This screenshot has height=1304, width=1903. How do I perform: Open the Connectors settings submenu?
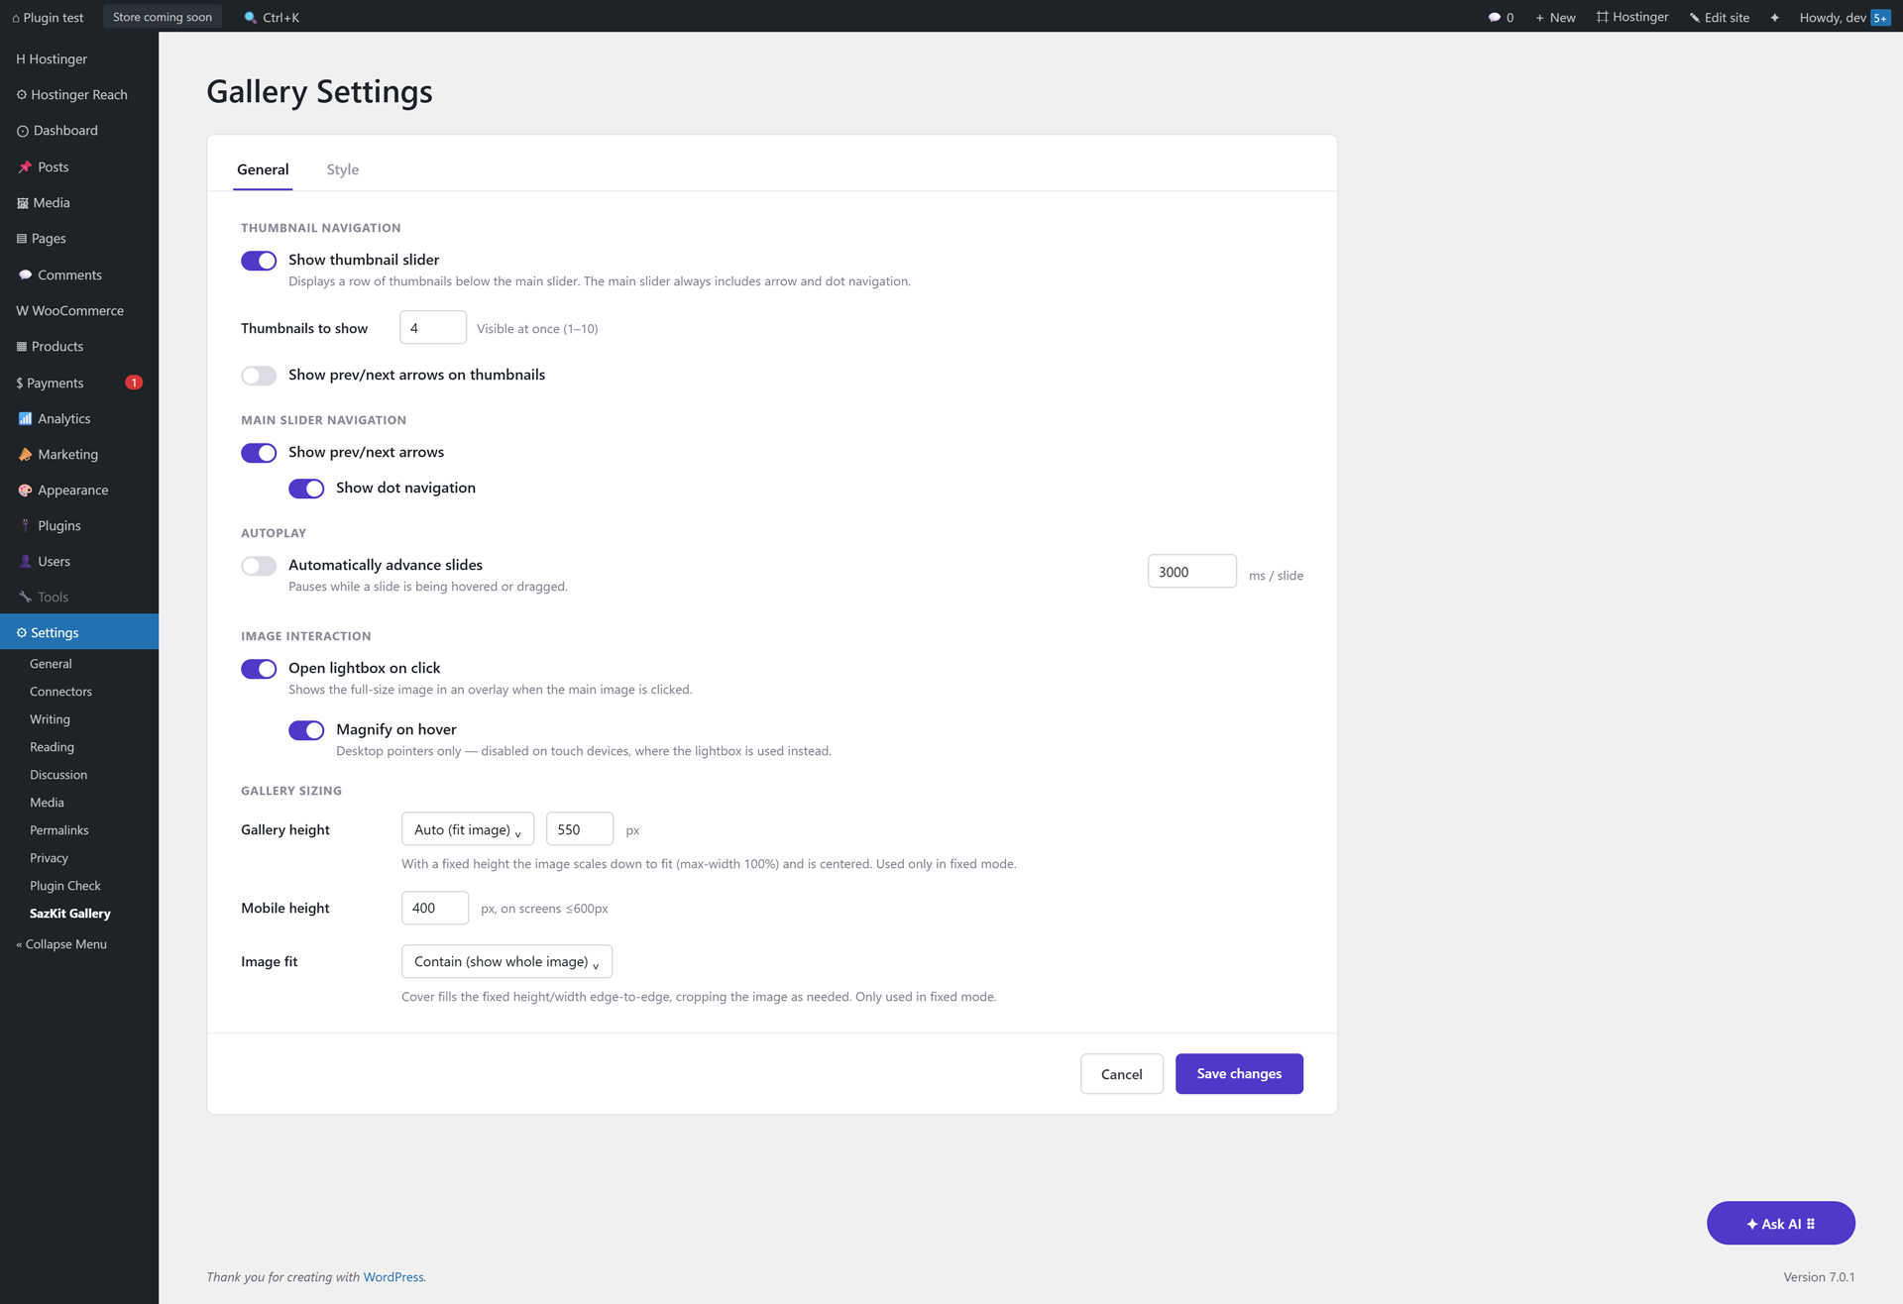coord(60,692)
